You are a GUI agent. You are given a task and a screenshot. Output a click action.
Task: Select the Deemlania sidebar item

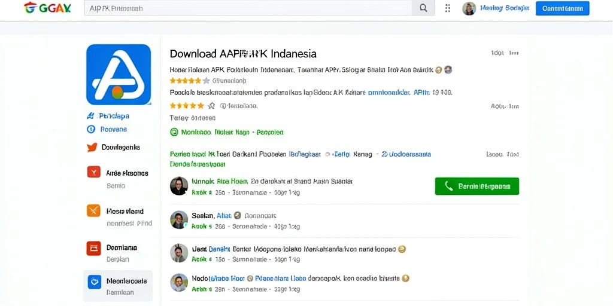(x=122, y=247)
